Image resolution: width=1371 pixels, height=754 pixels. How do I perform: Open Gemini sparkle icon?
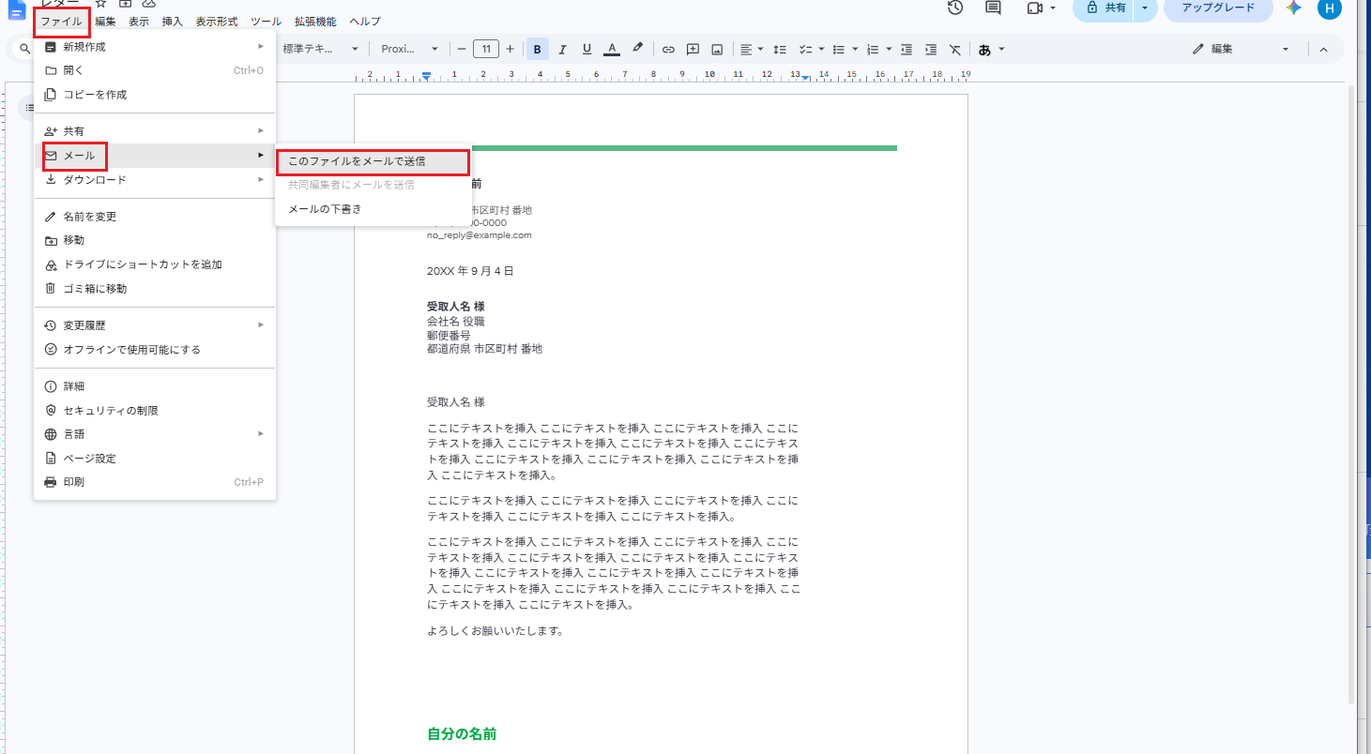[x=1294, y=8]
